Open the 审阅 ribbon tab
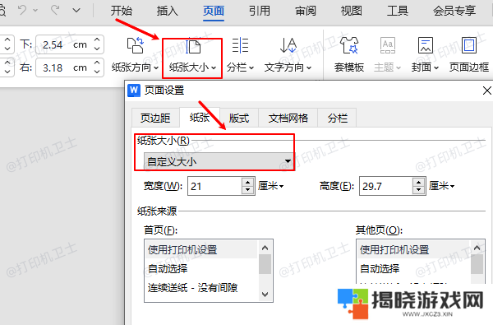This screenshot has width=493, height=325. pos(306,11)
